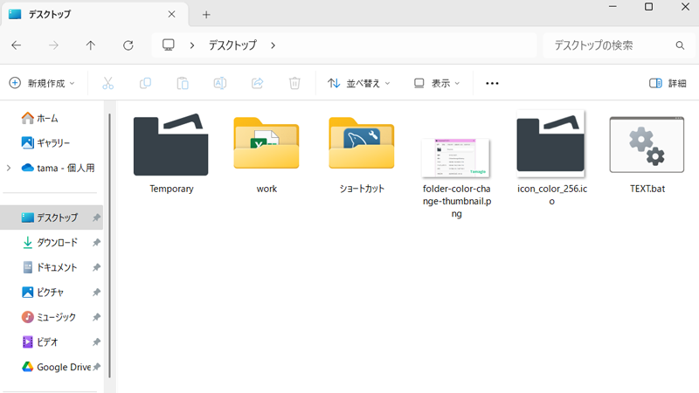This screenshot has width=699, height=393.
Task: Navigate up one folder level
Action: point(91,45)
